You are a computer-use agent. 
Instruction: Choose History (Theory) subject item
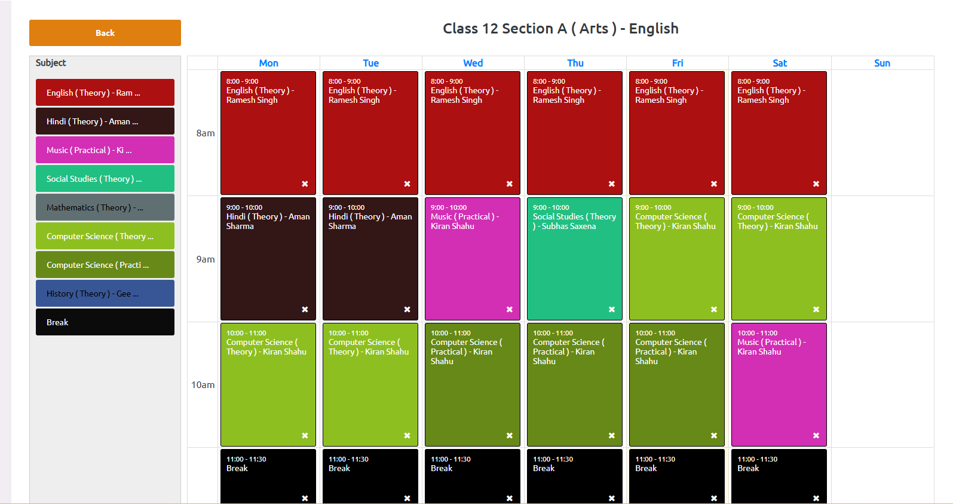pyautogui.click(x=105, y=294)
